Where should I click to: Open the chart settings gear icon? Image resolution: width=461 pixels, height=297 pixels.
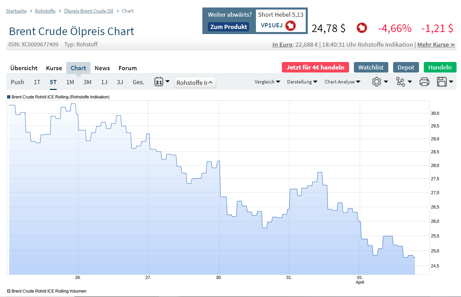(x=376, y=82)
